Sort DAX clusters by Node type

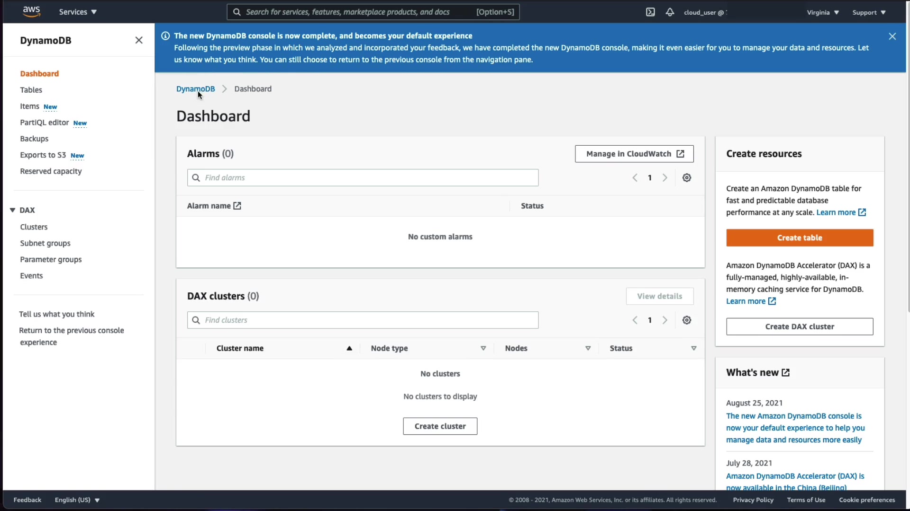tap(483, 348)
